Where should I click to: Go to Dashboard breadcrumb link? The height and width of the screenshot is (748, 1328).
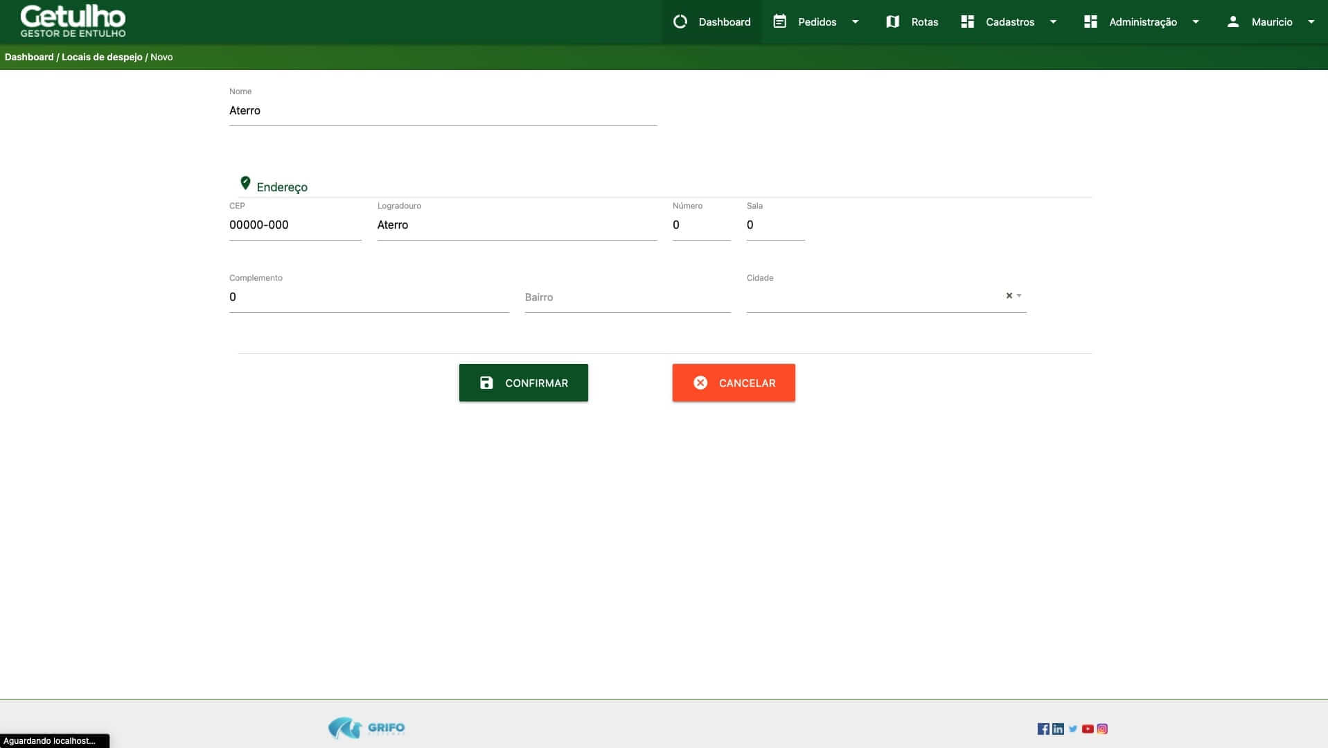click(x=29, y=57)
